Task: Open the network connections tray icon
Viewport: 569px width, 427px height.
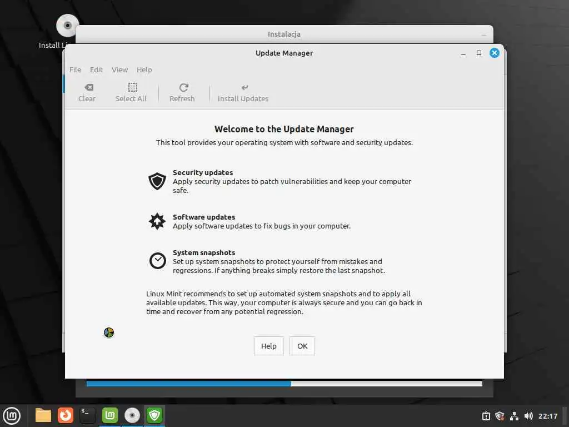Action: click(x=514, y=416)
